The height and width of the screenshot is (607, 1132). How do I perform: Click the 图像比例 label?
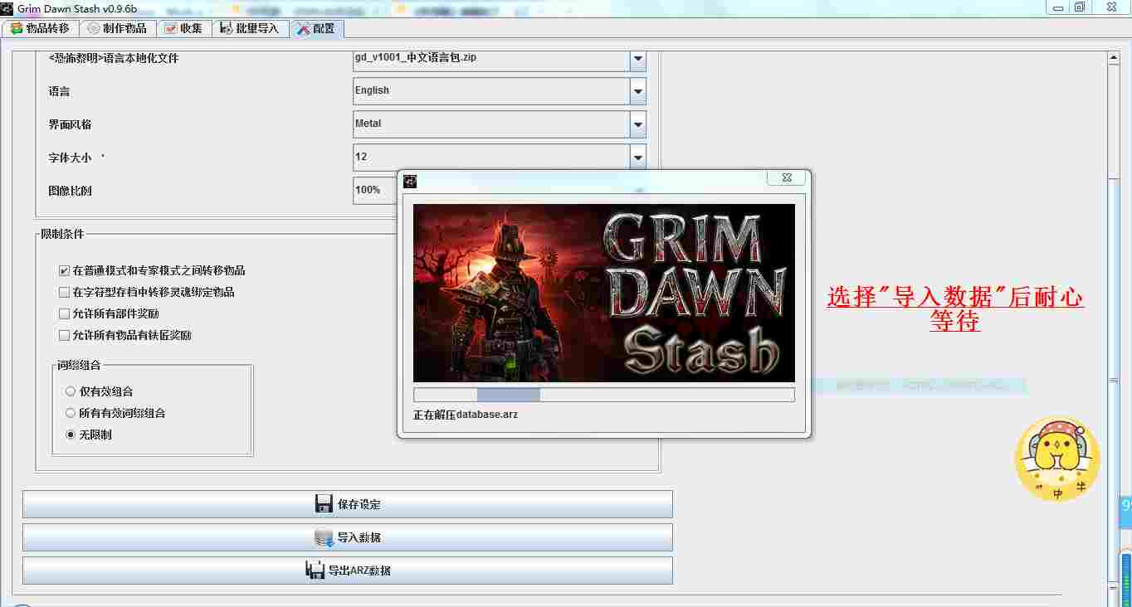(70, 191)
